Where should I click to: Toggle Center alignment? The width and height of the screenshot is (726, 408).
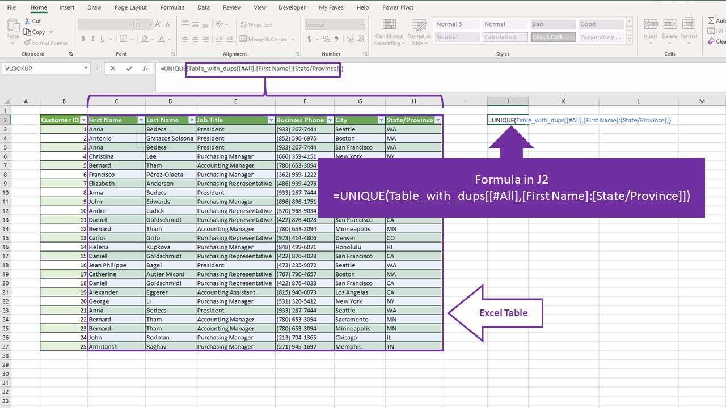[x=196, y=39]
